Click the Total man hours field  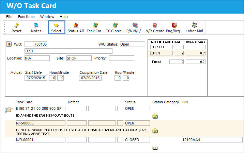click(196, 62)
